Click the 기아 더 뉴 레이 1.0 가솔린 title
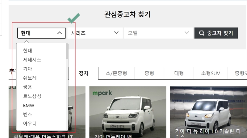The image size is (247, 138). coord(208,133)
